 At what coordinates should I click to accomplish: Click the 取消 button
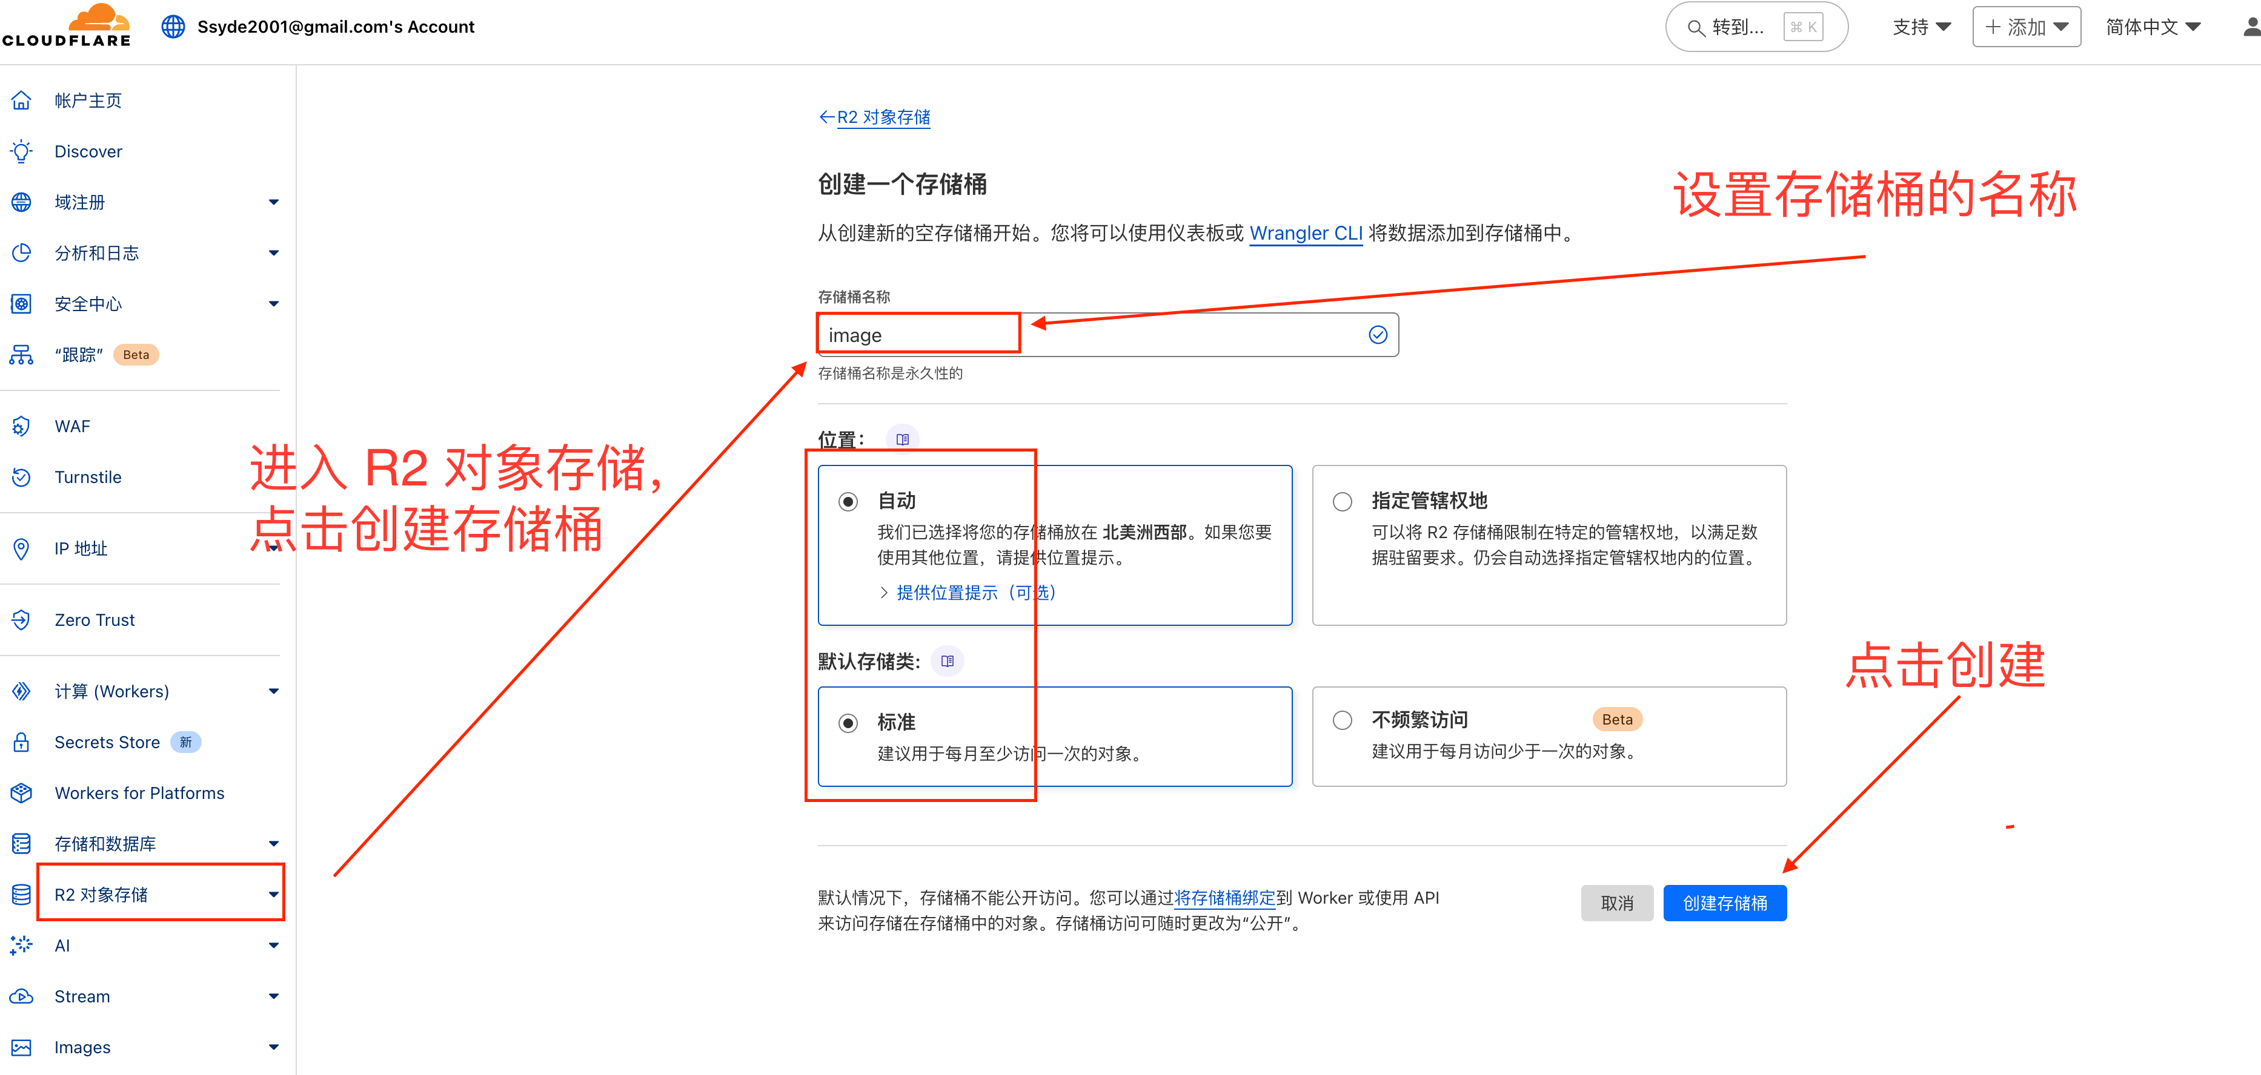click(1617, 903)
